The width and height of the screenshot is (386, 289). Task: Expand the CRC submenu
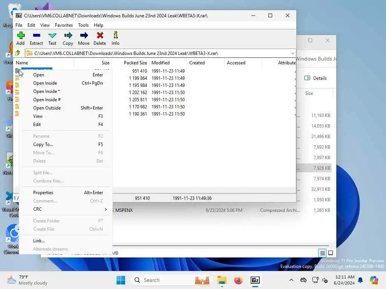[x=66, y=209]
